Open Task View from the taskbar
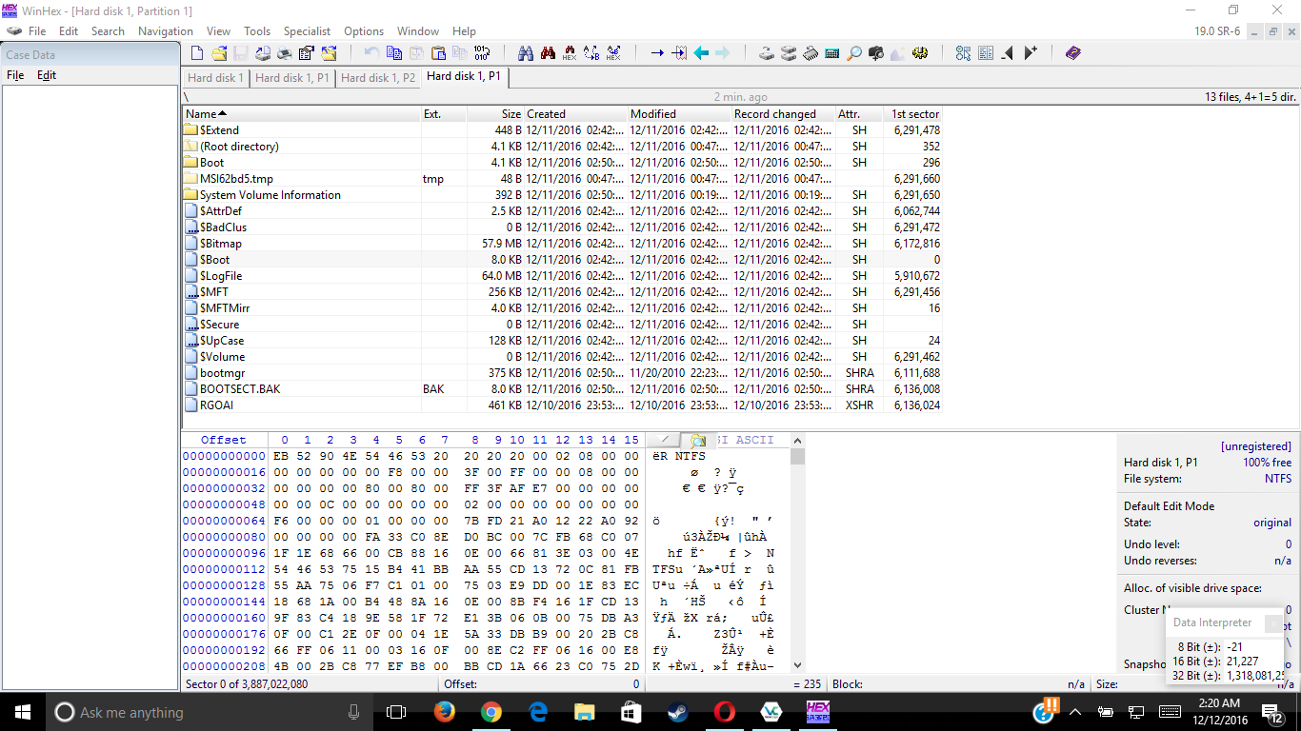Viewport: 1301px width, 731px height. [397, 712]
